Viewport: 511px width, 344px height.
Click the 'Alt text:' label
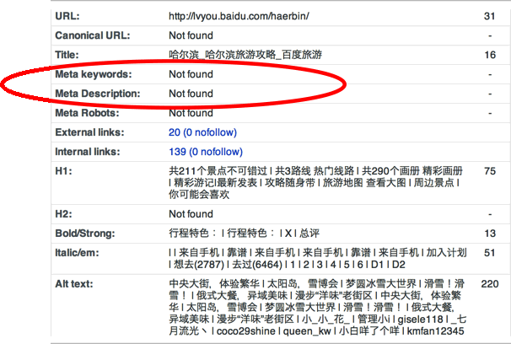74,284
